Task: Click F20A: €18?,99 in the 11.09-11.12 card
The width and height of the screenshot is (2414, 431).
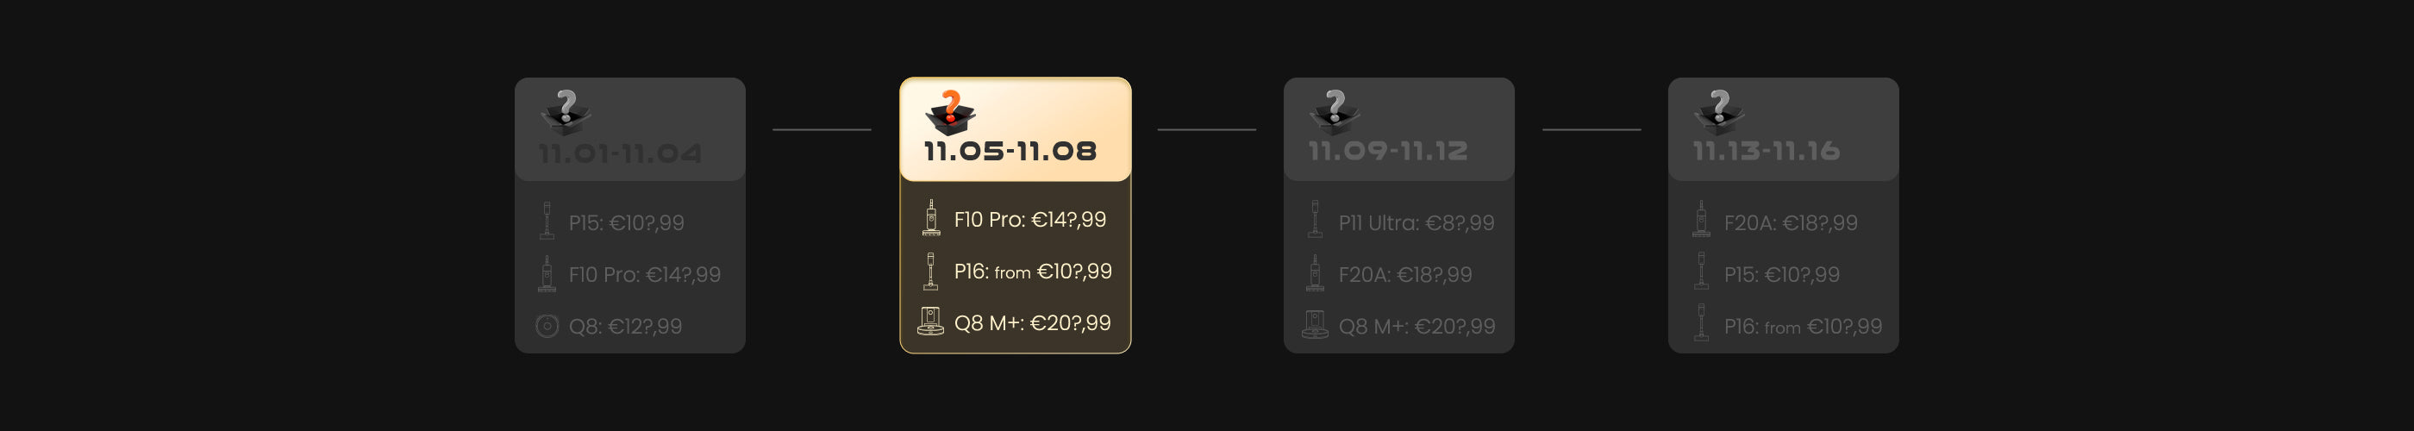Action: coord(1404,274)
